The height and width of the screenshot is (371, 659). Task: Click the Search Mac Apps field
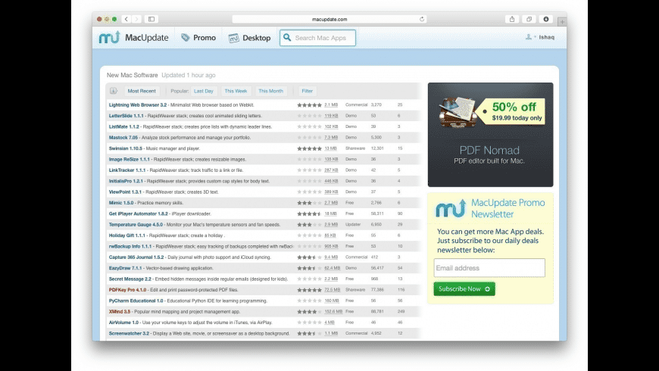coord(317,38)
